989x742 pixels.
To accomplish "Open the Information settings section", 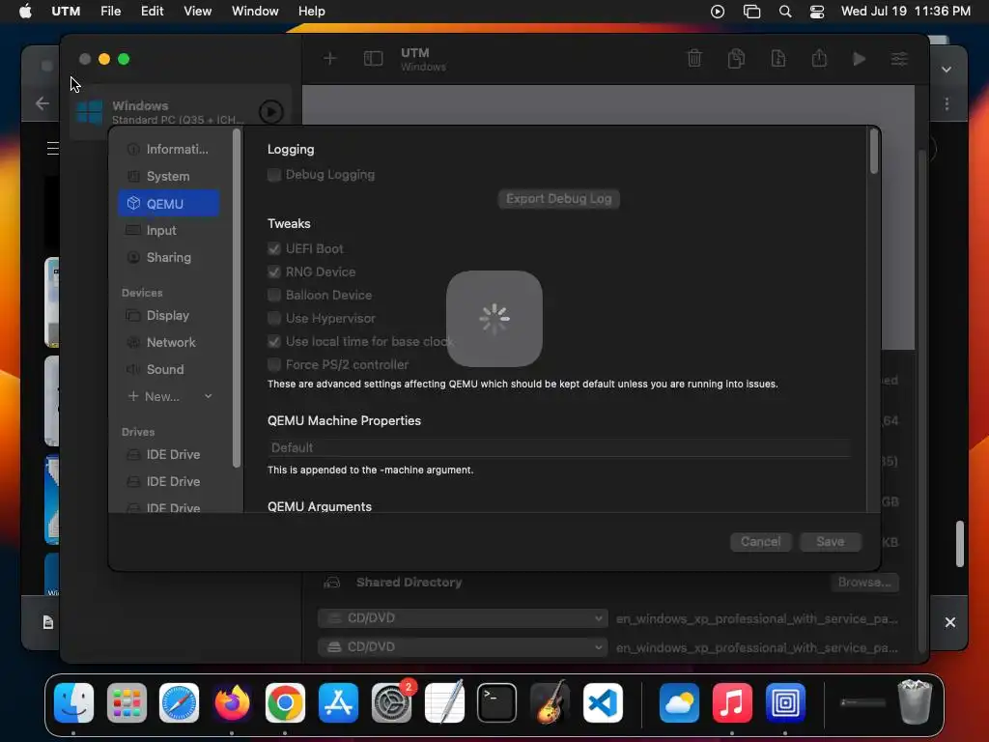I will (x=168, y=150).
